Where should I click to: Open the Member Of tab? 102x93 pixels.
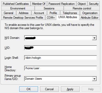39,4
